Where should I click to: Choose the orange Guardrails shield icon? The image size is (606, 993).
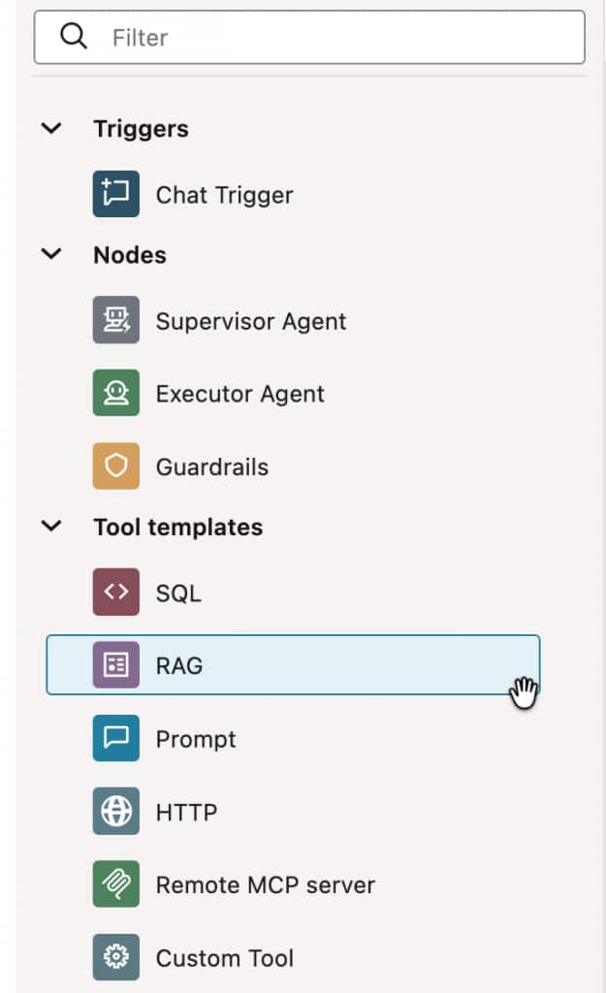(116, 466)
